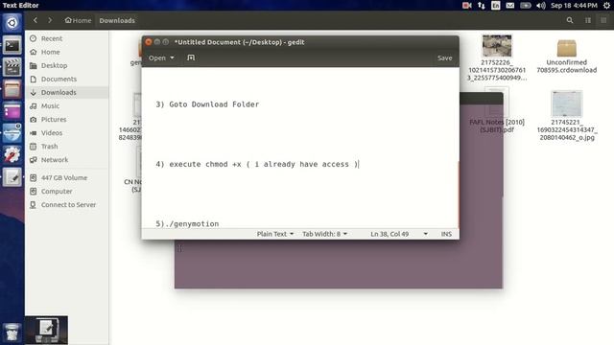Click the line '3) Goto Download Folder'
The height and width of the screenshot is (345, 614).
(x=207, y=104)
